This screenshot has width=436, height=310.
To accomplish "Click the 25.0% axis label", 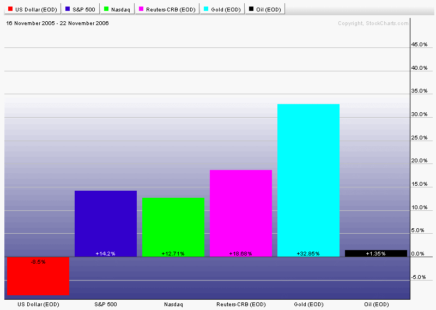I will pos(419,138).
